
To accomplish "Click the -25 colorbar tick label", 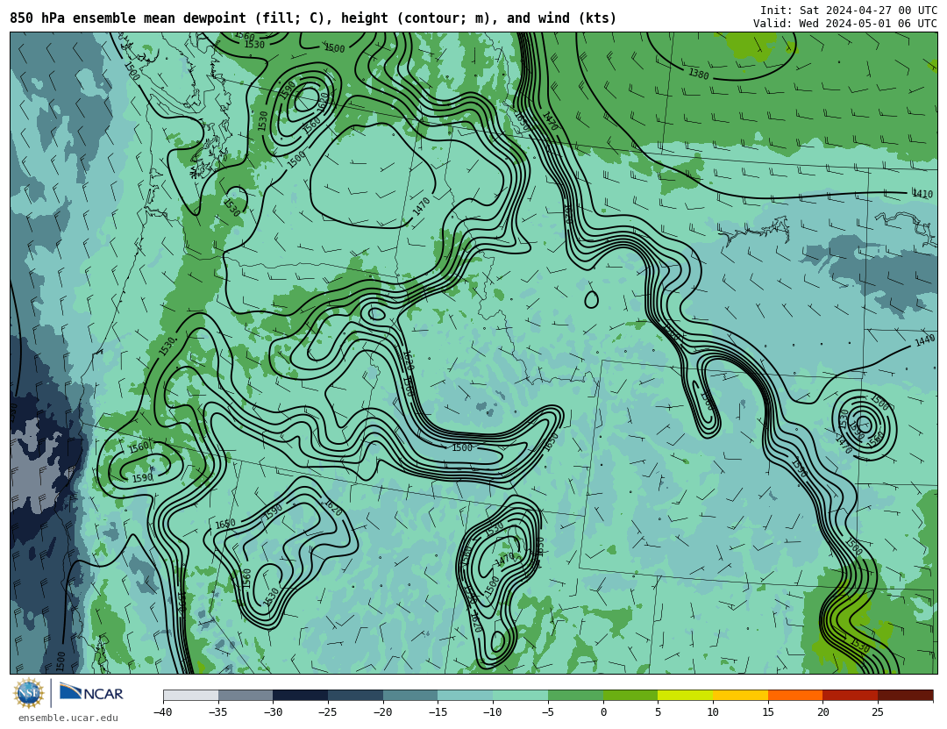I will coord(327,712).
